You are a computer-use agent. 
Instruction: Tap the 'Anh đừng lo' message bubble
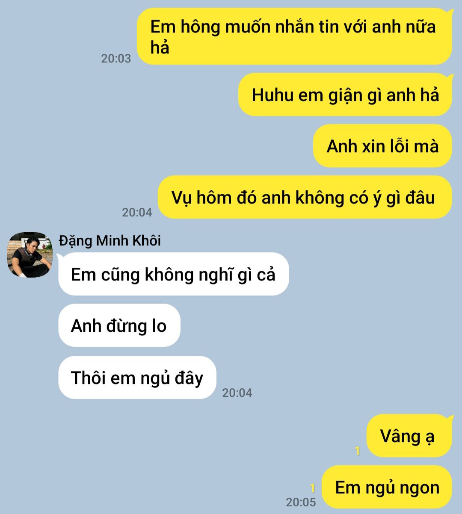[119, 325]
